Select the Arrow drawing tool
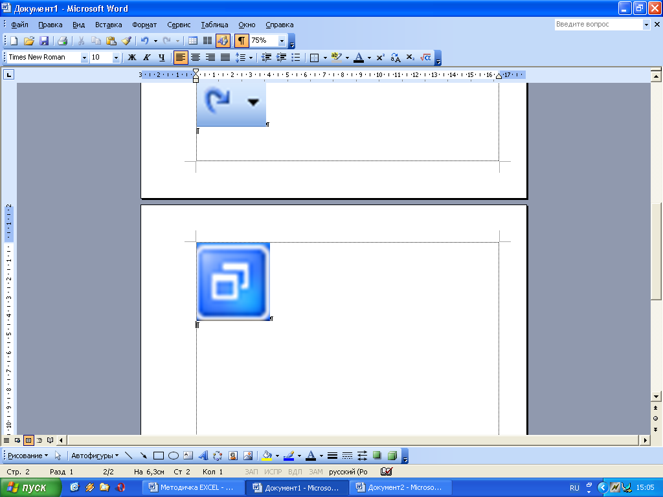Image resolution: width=663 pixels, height=497 pixels. pos(143,456)
